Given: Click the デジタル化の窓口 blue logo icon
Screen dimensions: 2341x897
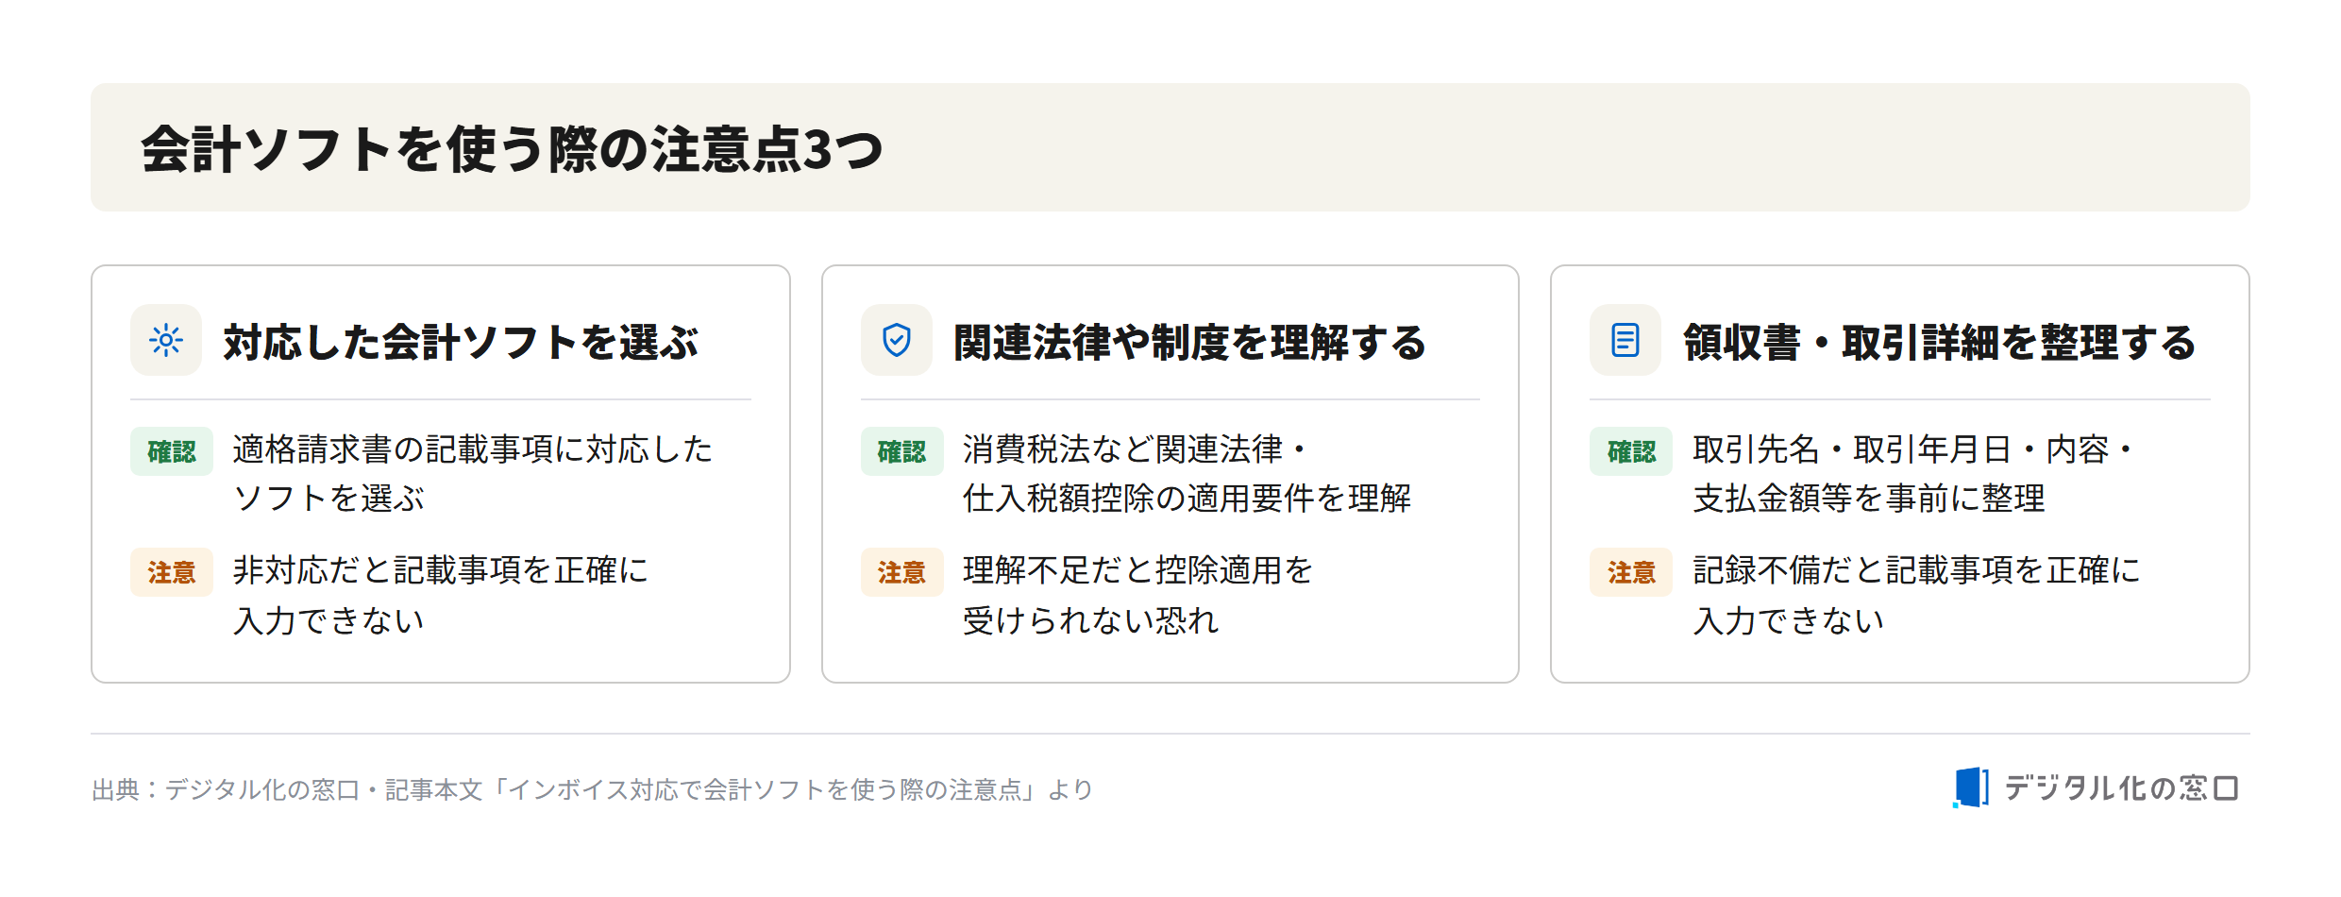Looking at the screenshot, I should [1971, 787].
